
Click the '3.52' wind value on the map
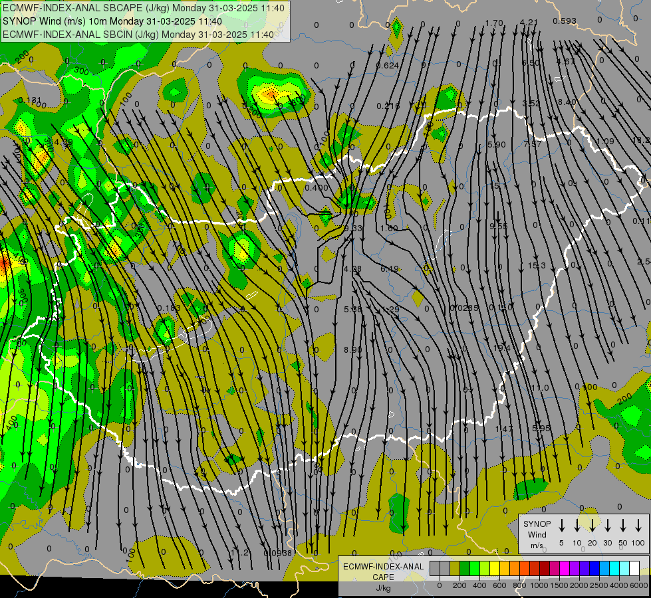[531, 104]
